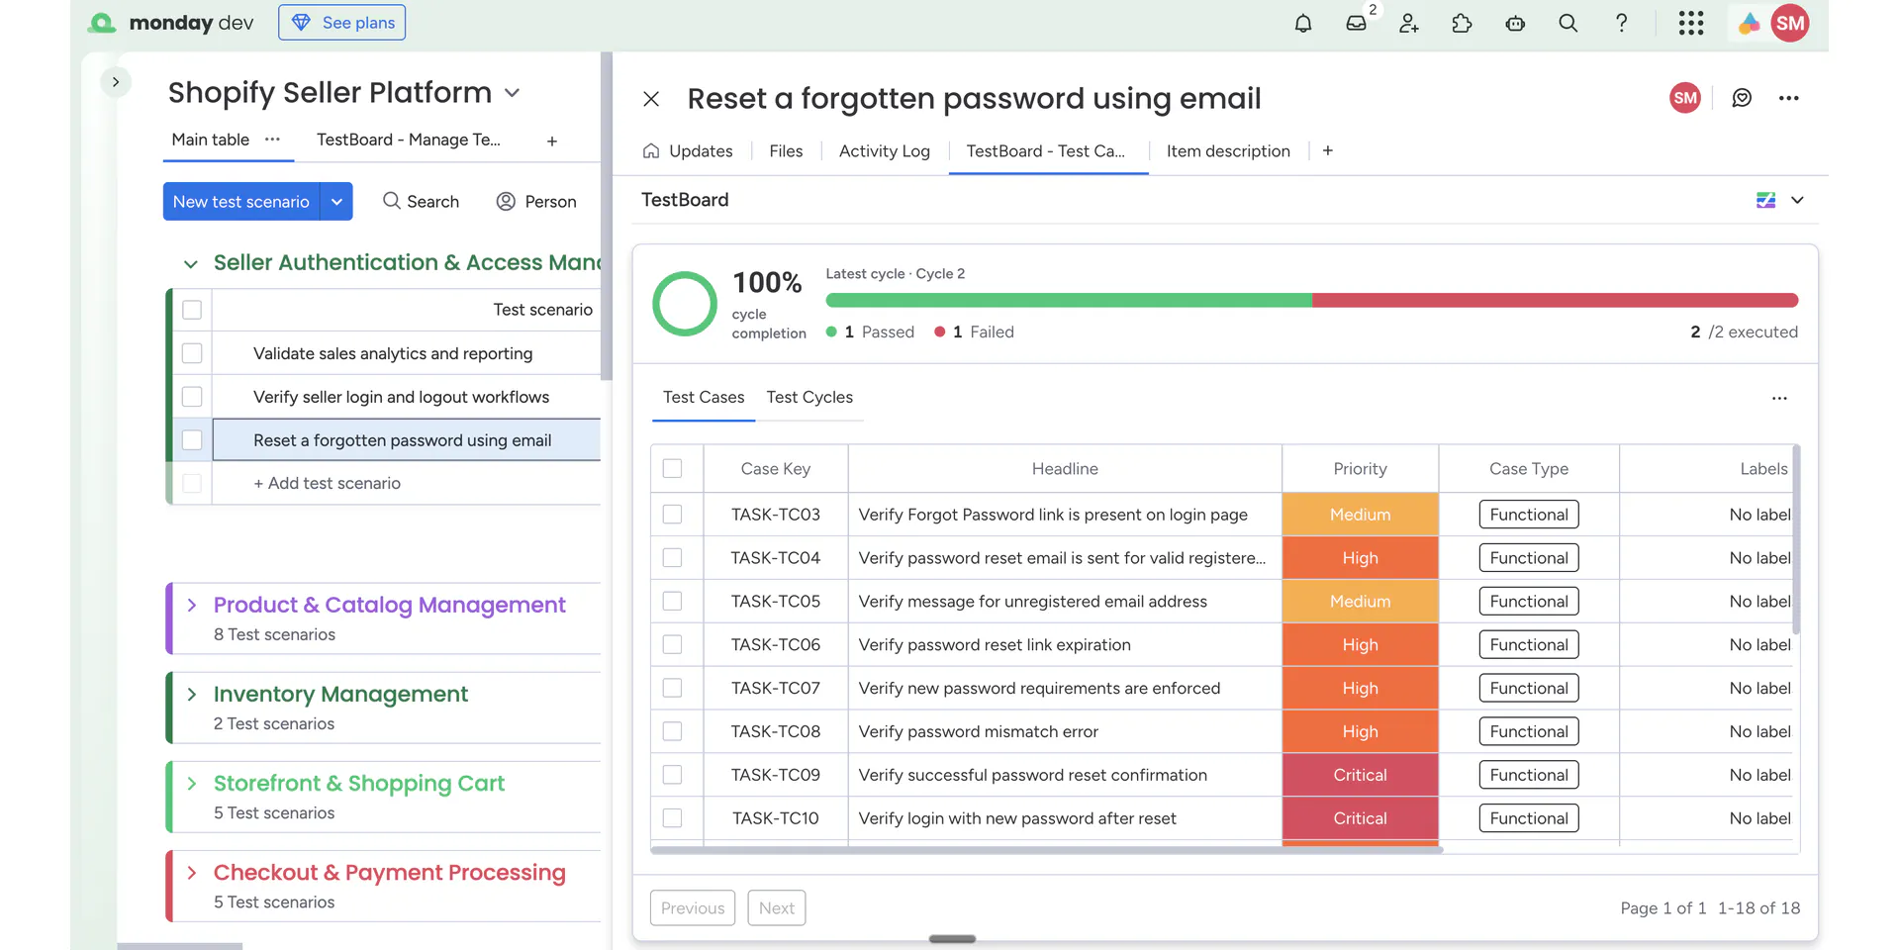Click the invite members icon

pos(1409,23)
